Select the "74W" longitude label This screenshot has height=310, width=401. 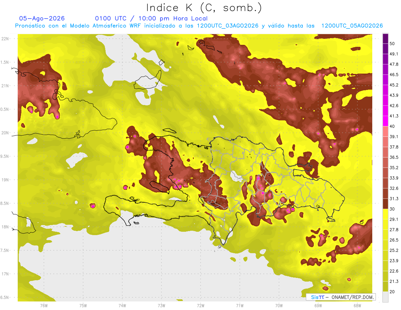click(122, 305)
